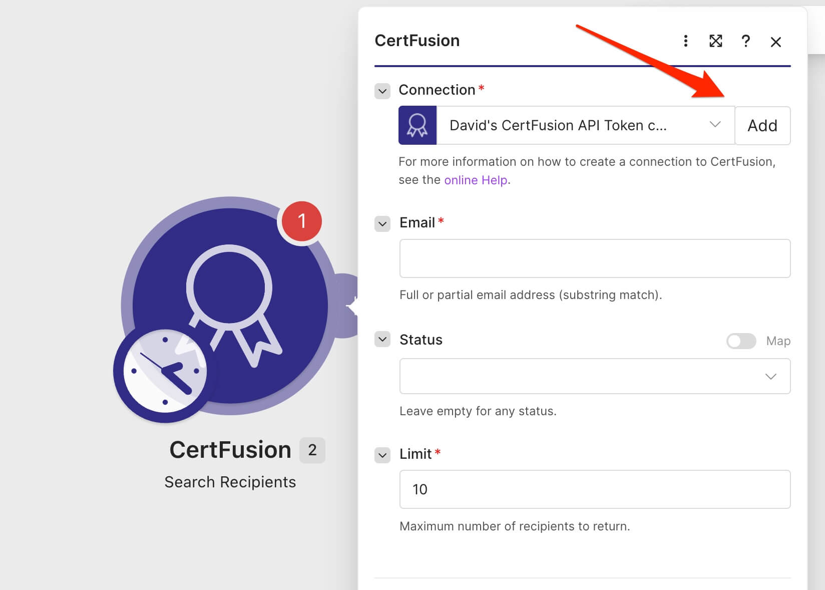Open the connection selection dropdown
Screen dimensions: 825x590
(586, 125)
